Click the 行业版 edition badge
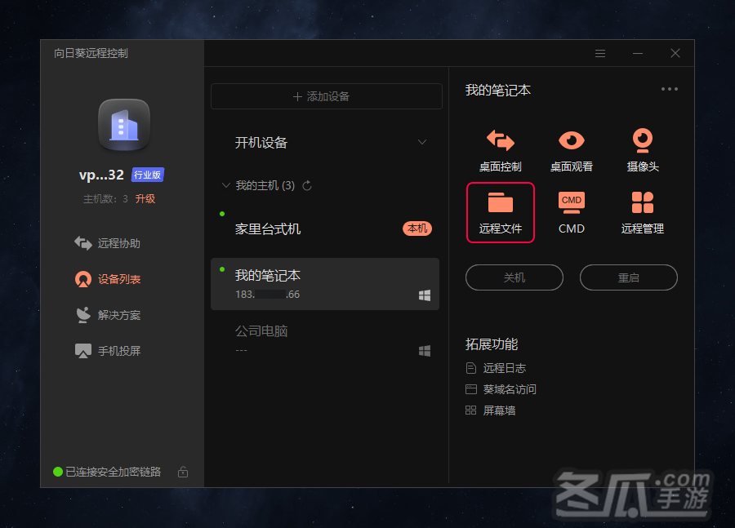Screen dimensions: 735x528 click(x=148, y=175)
